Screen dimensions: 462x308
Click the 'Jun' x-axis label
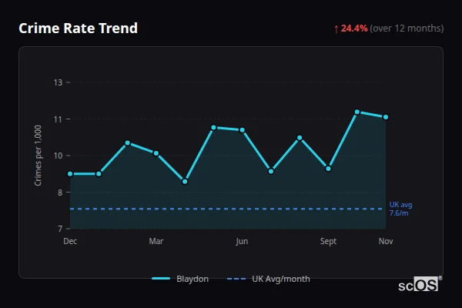click(x=242, y=241)
